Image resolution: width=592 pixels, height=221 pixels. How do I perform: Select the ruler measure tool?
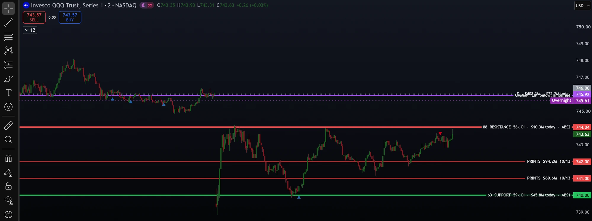tap(8, 126)
